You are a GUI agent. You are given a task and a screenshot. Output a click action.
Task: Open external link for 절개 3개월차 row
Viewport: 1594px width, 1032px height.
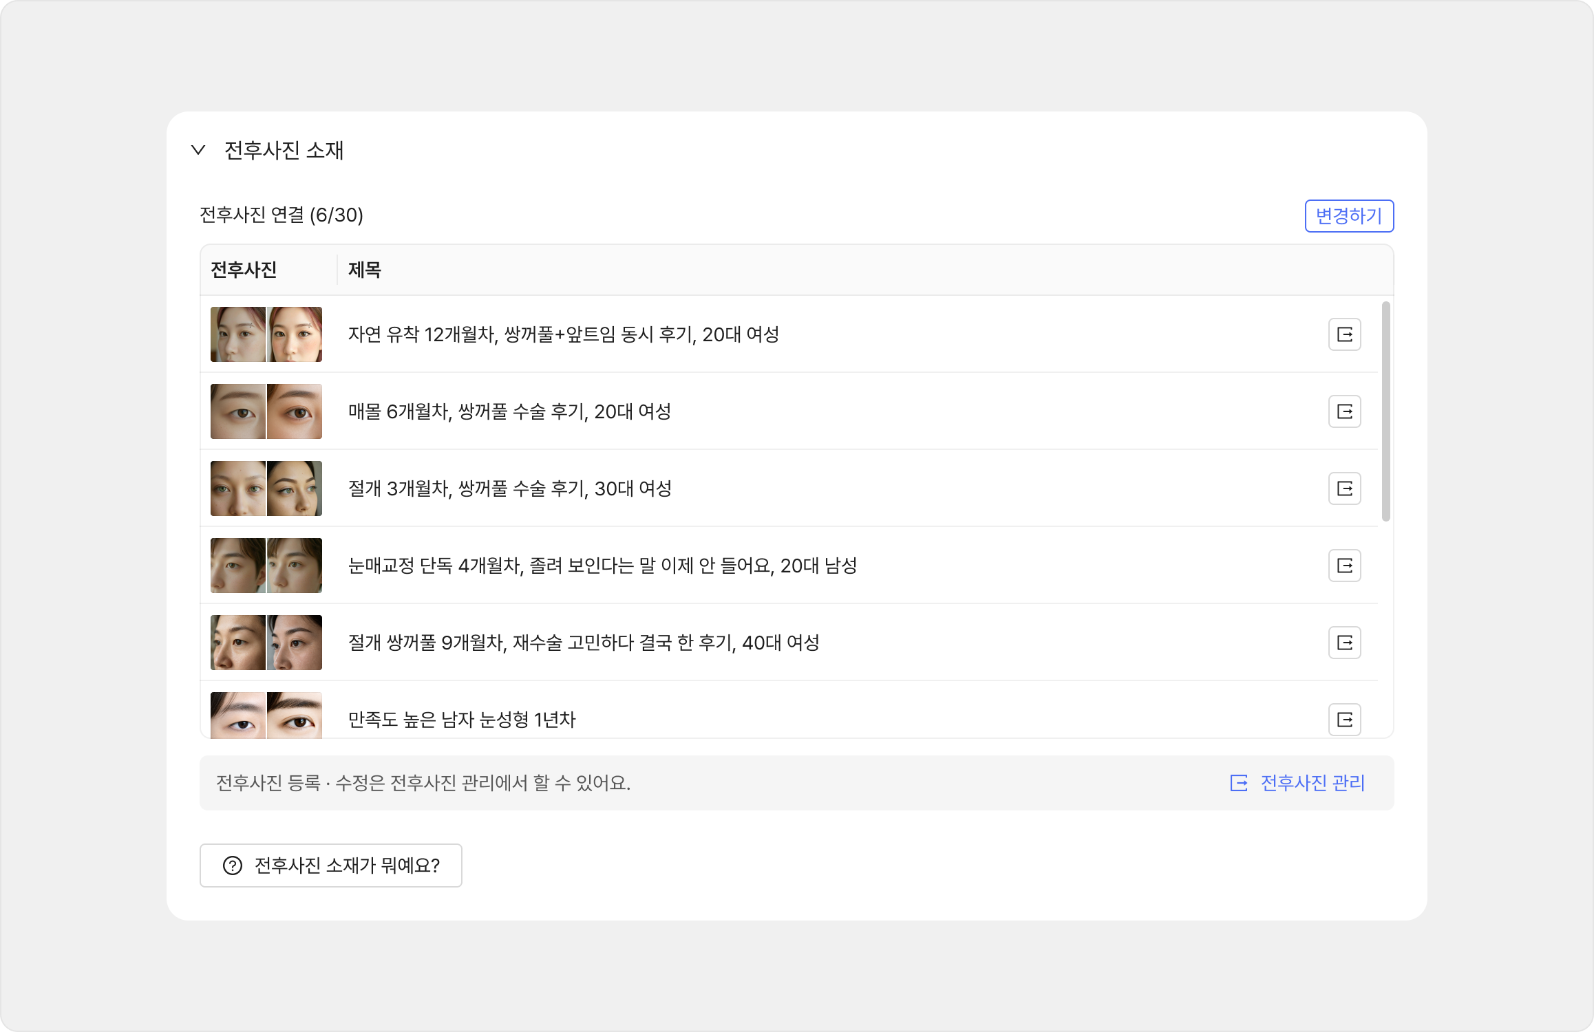tap(1344, 488)
